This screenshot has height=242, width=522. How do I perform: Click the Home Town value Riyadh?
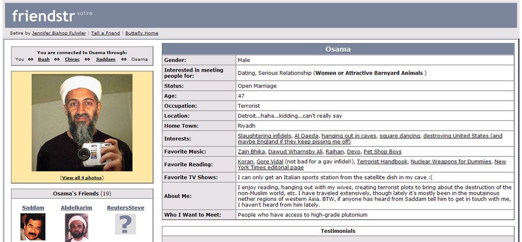pos(247,126)
